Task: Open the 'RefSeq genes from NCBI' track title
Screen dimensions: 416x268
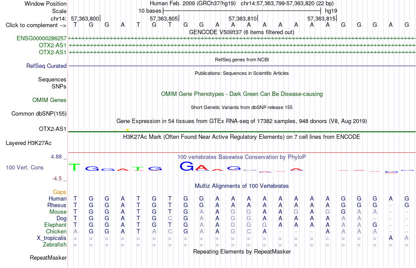Action: click(242, 60)
